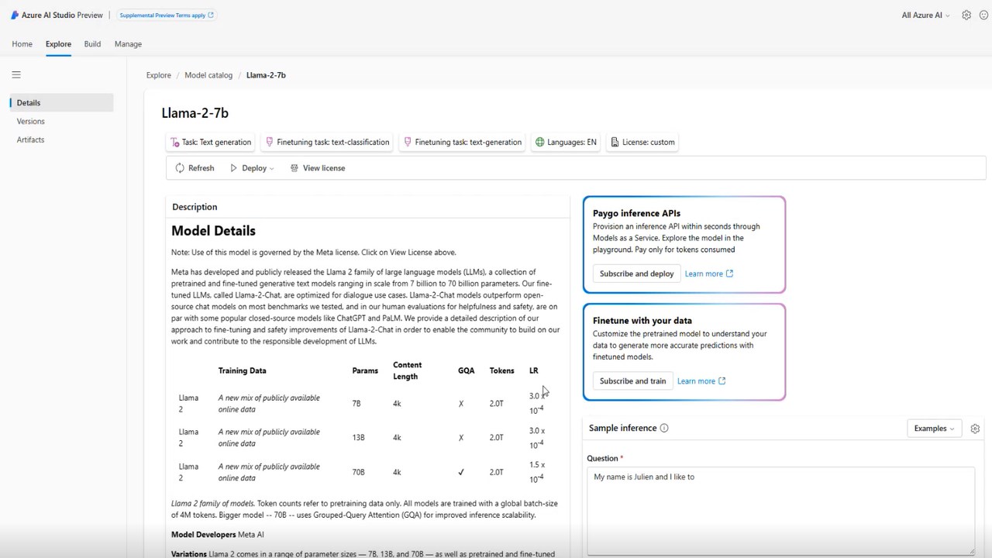992x558 pixels.
Task: Select Details in the left sidebar
Action: (61, 102)
